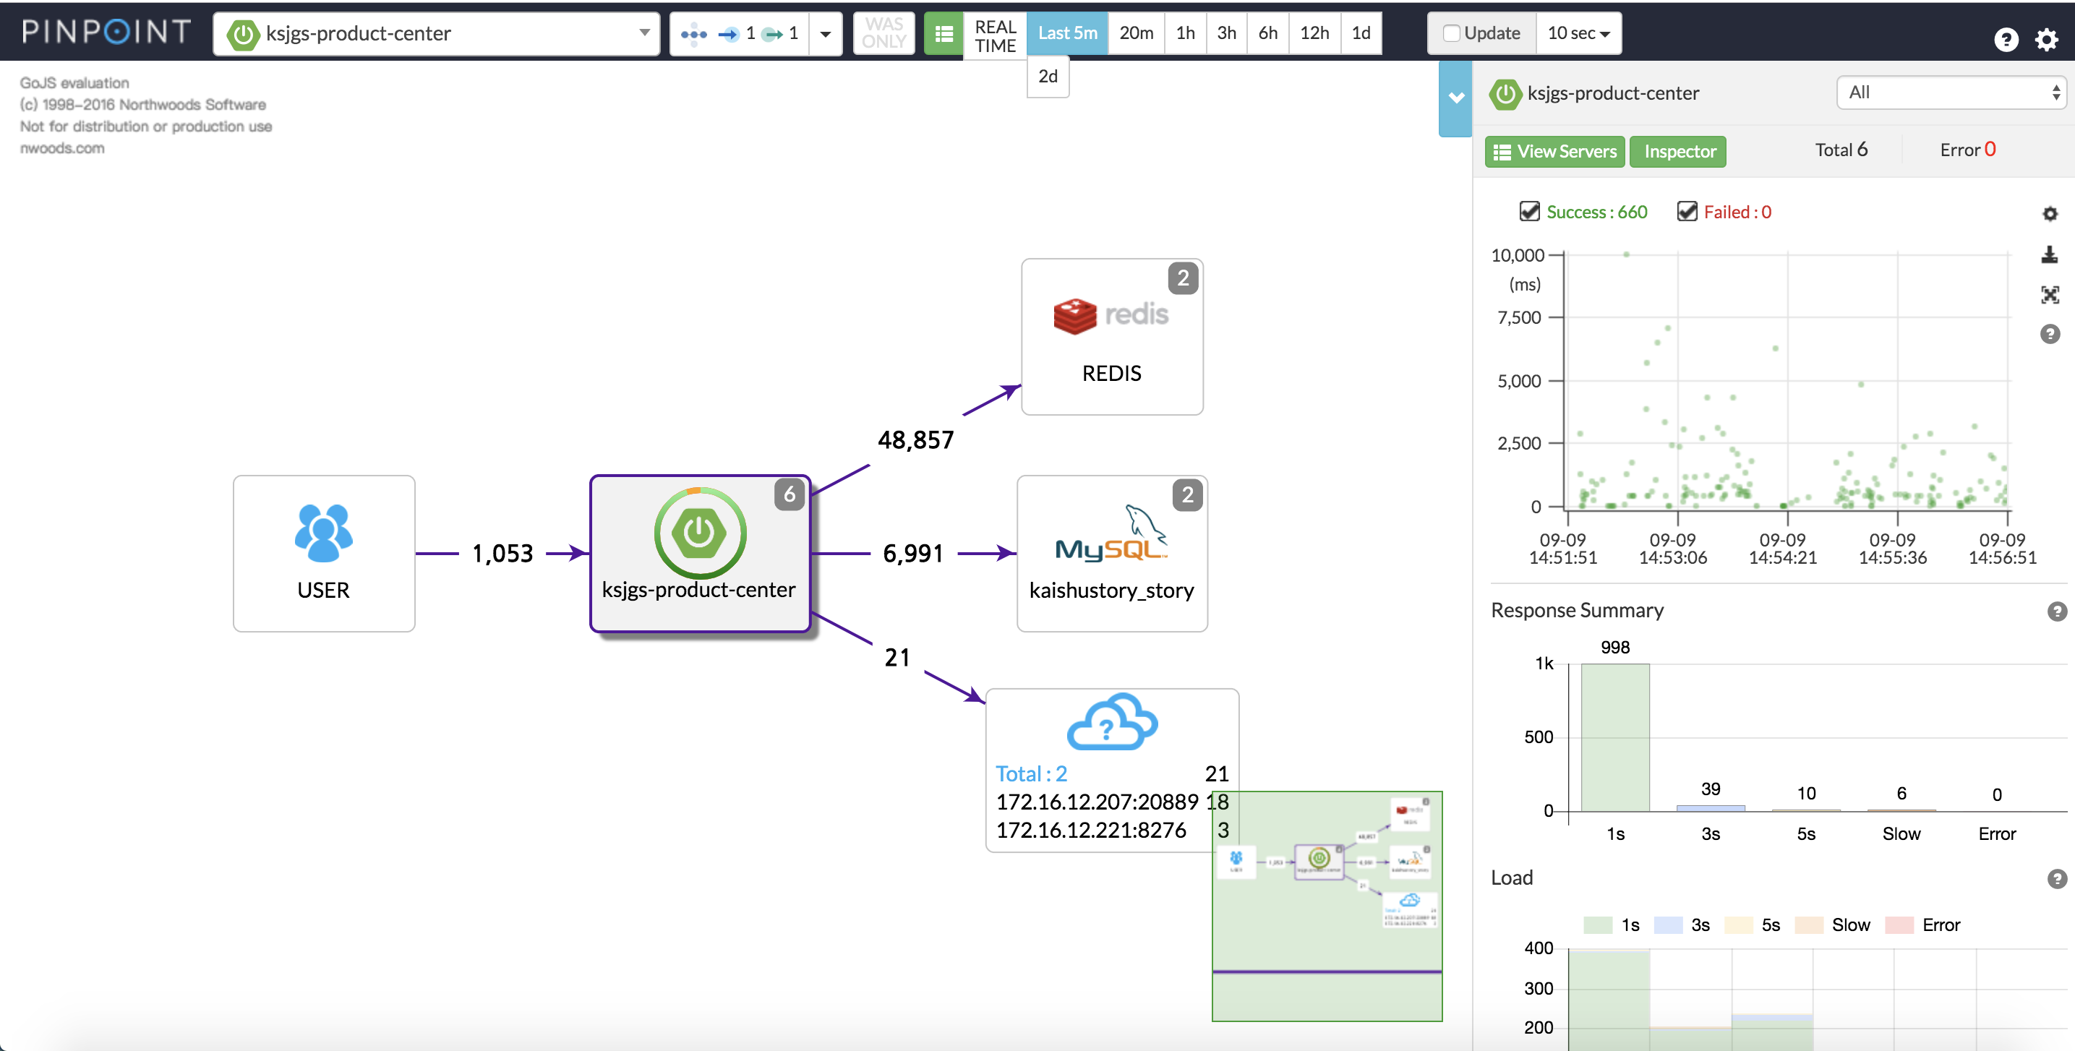Click the power icon in application selector
The height and width of the screenshot is (1051, 2075).
tap(242, 34)
